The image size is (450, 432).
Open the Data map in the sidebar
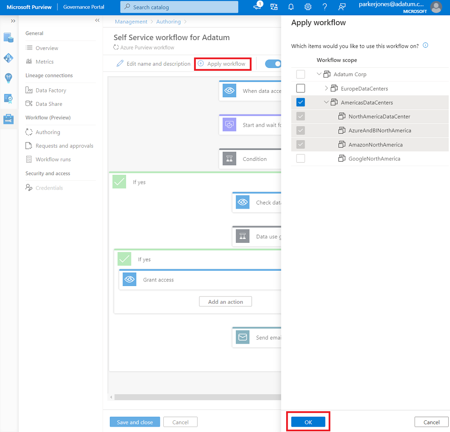point(8,58)
